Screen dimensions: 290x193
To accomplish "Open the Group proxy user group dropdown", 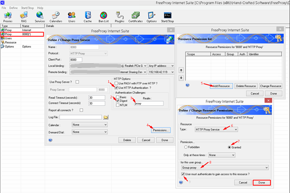I will [x=225, y=167].
